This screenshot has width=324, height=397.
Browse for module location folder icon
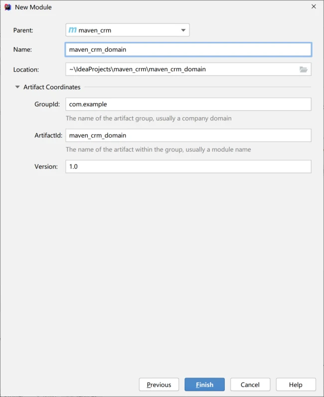pyautogui.click(x=304, y=69)
